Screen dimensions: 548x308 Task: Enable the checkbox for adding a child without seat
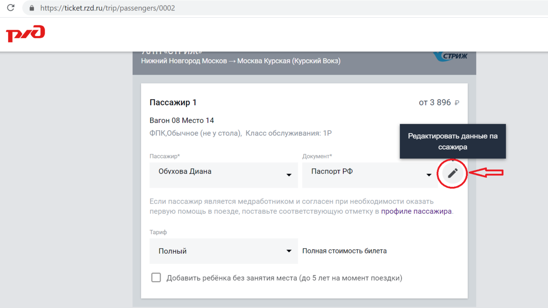pos(156,277)
